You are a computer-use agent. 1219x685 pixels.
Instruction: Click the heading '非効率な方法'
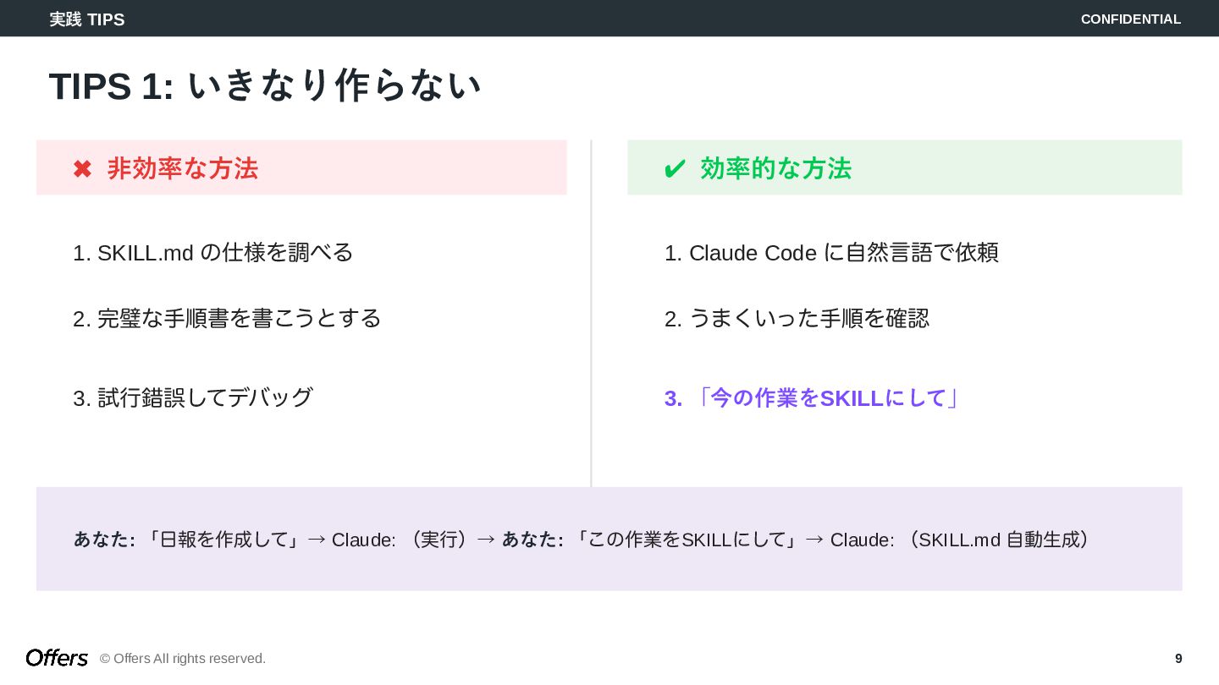[x=183, y=169]
